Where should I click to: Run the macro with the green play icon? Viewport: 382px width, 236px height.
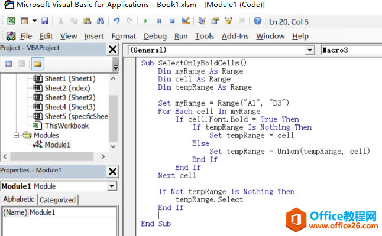[145, 21]
